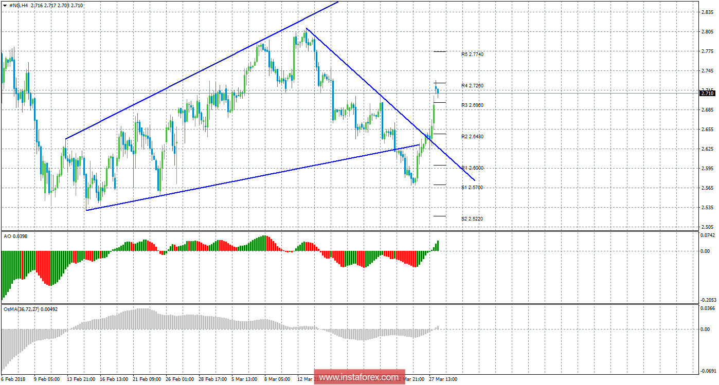Image resolution: width=719 pixels, height=385 pixels.
Task: Click the 0.0742 AO scale value
Action: click(709, 234)
